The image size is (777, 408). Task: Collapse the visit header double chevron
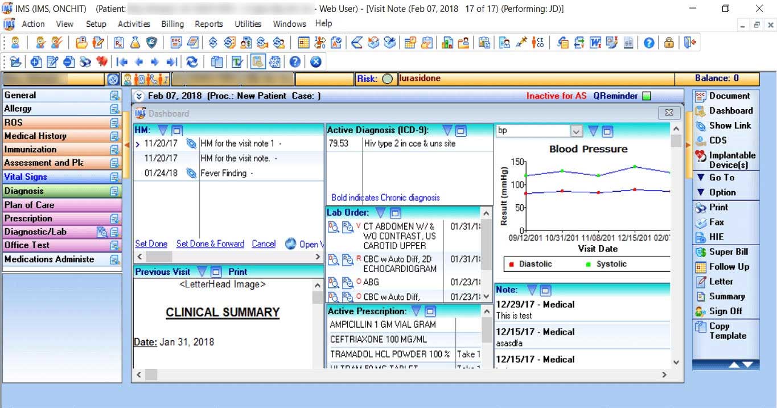pos(139,96)
